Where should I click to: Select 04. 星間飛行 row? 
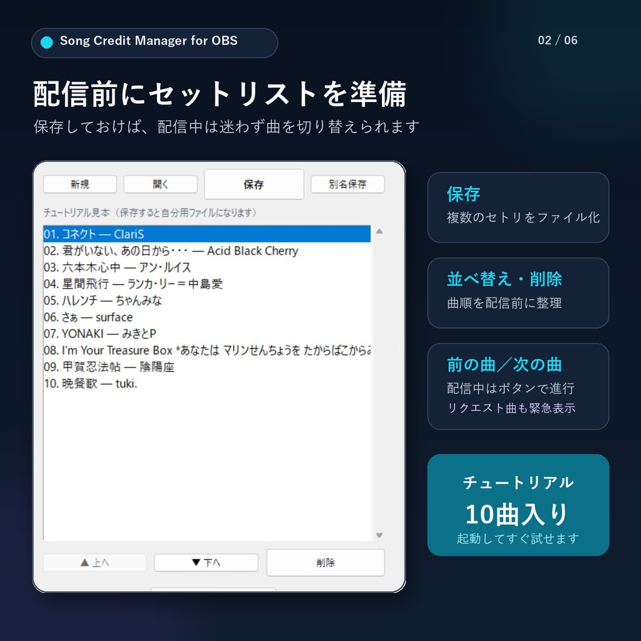(207, 284)
